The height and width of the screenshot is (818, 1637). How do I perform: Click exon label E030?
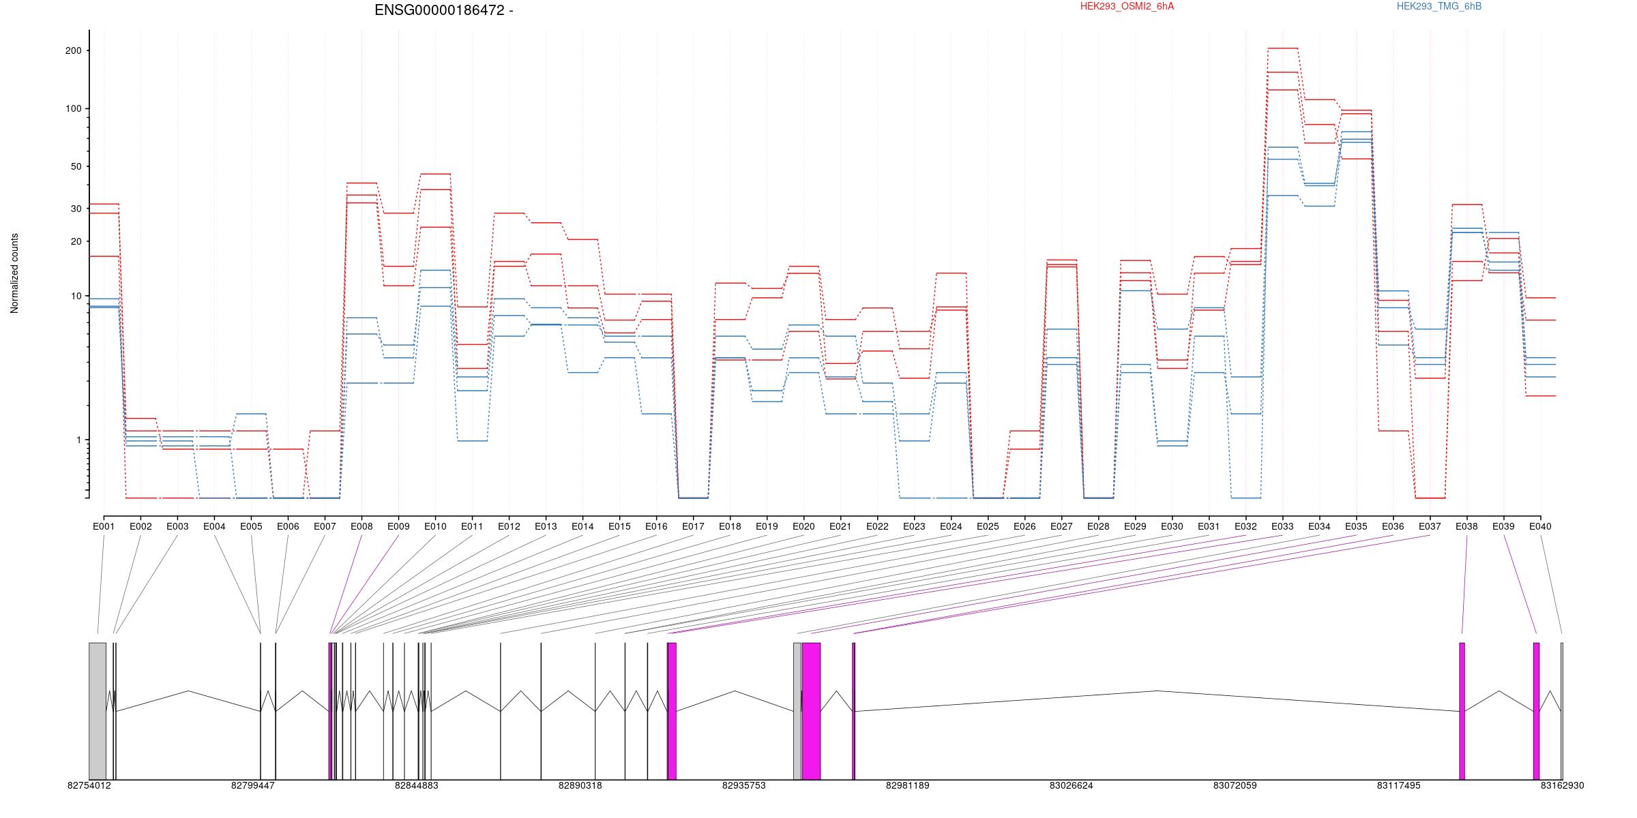(1172, 526)
